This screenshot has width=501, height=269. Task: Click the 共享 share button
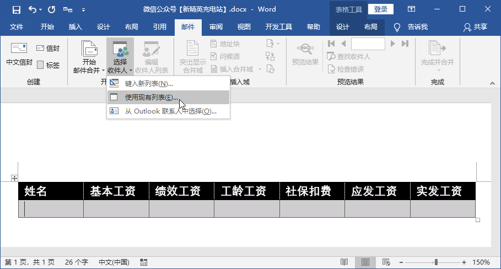pos(475,27)
